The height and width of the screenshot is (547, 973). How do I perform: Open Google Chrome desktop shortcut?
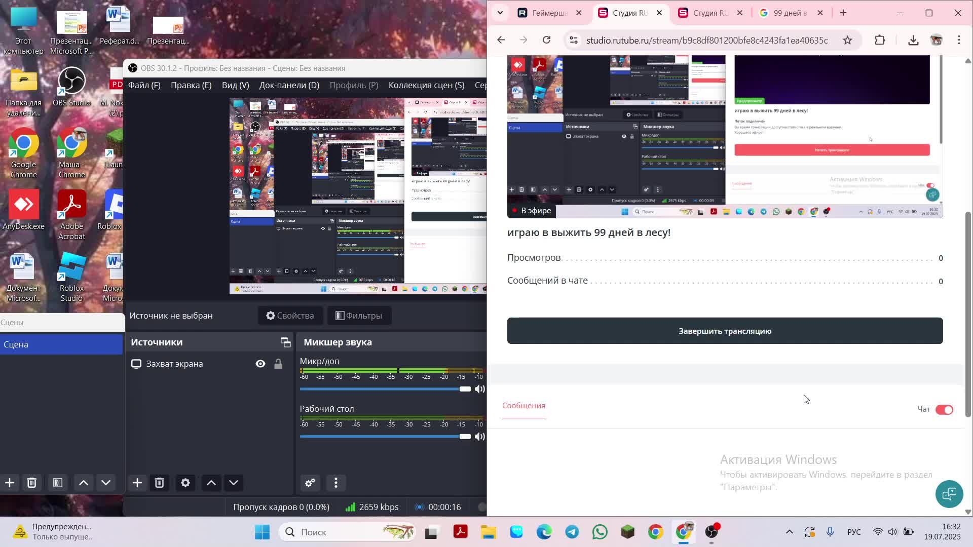click(x=23, y=153)
